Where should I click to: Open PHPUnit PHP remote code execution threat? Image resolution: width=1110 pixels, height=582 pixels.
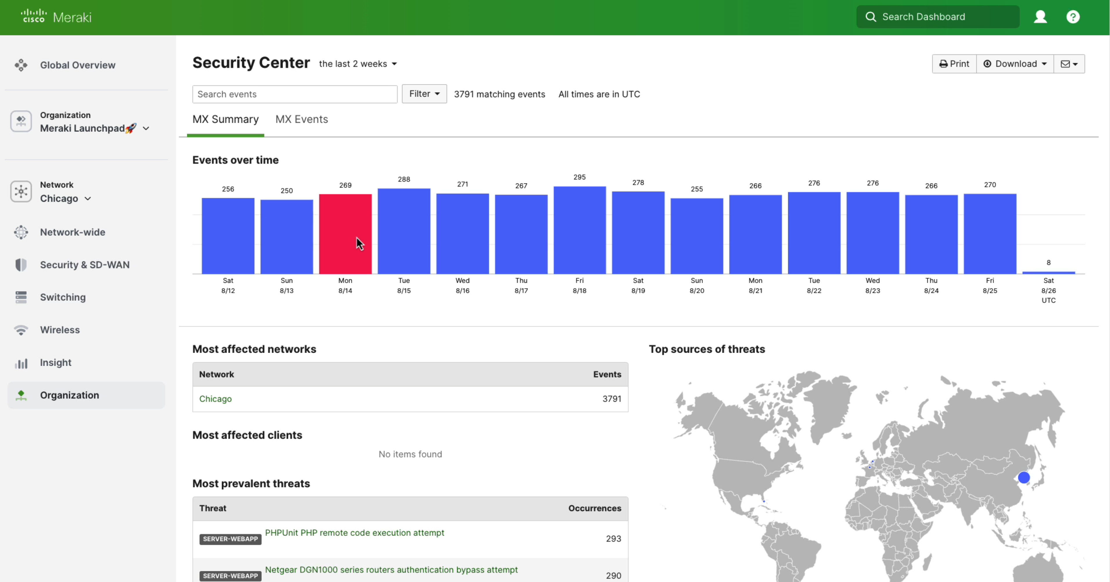(355, 533)
